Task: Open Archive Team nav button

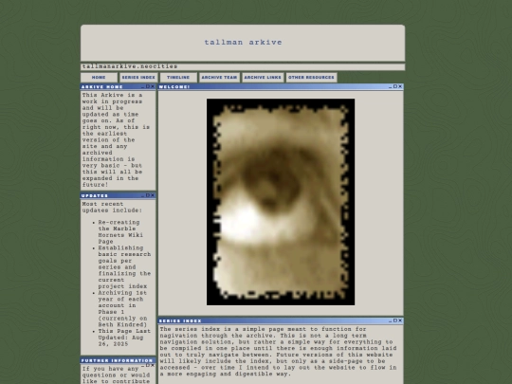Action: (x=219, y=78)
